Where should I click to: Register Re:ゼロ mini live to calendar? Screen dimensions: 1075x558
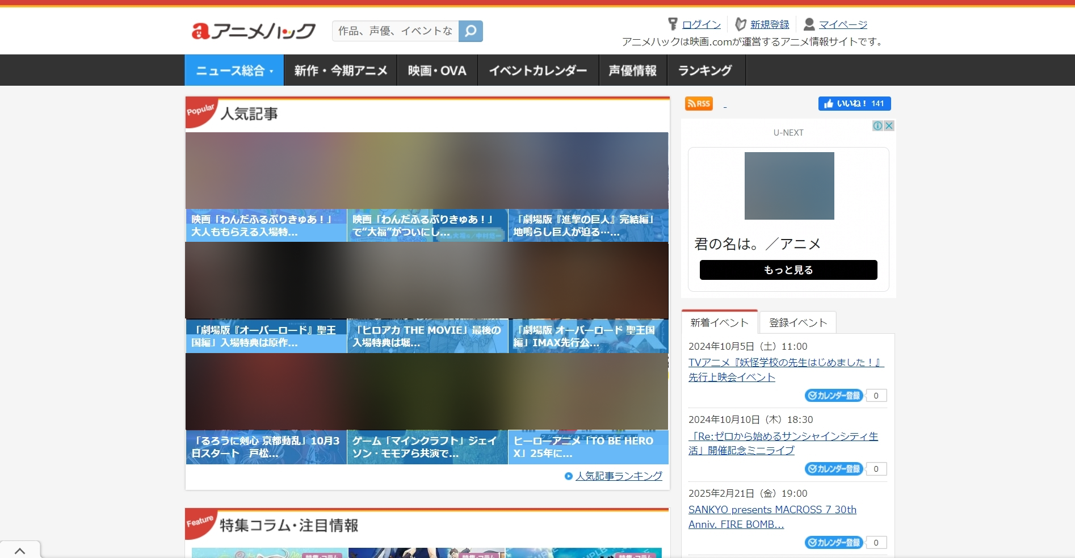[x=834, y=469]
